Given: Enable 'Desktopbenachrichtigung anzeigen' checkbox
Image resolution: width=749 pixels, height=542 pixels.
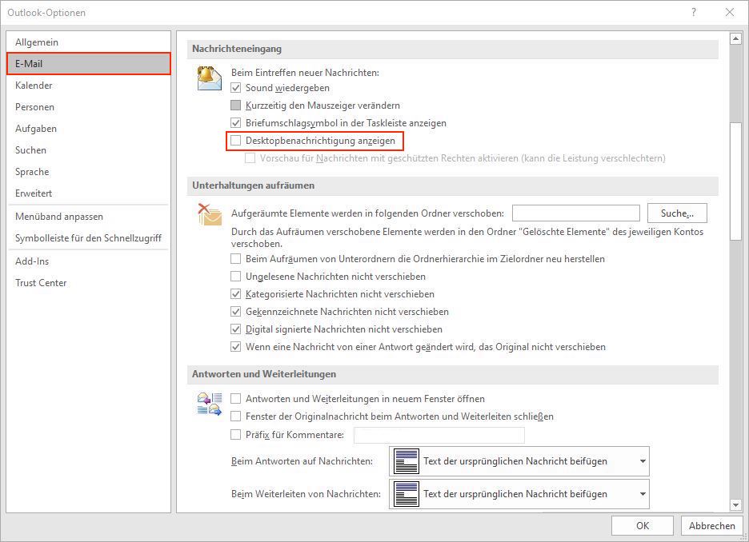Looking at the screenshot, I should 235,141.
